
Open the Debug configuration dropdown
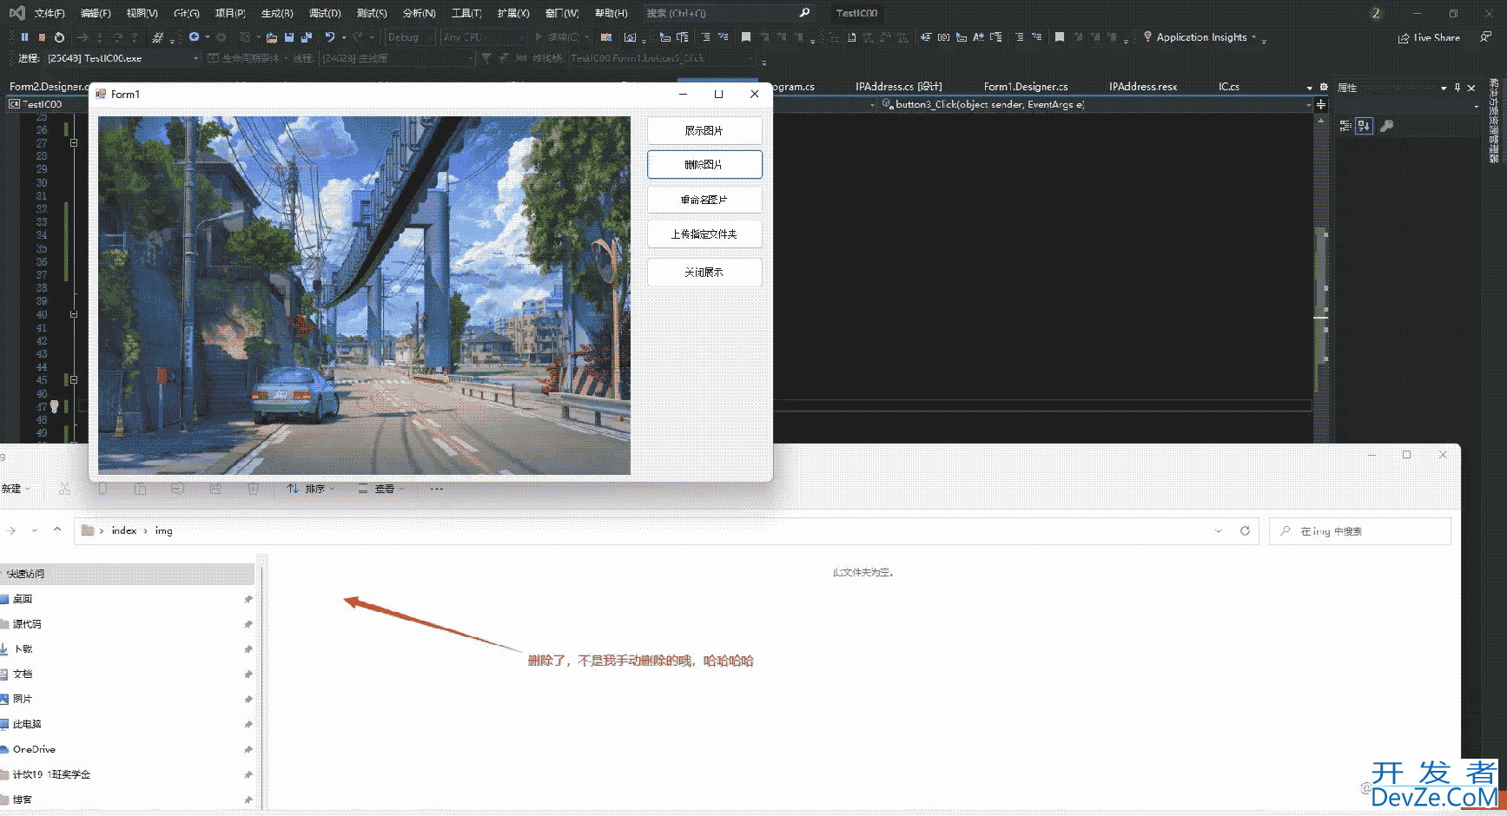[x=410, y=37]
